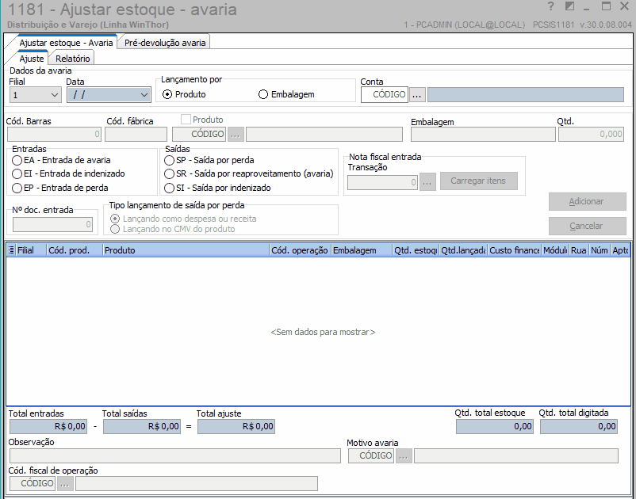Click Cód. fiscal de operação CÓDIGO field
Viewport: 636px width, 499px height.
click(33, 484)
